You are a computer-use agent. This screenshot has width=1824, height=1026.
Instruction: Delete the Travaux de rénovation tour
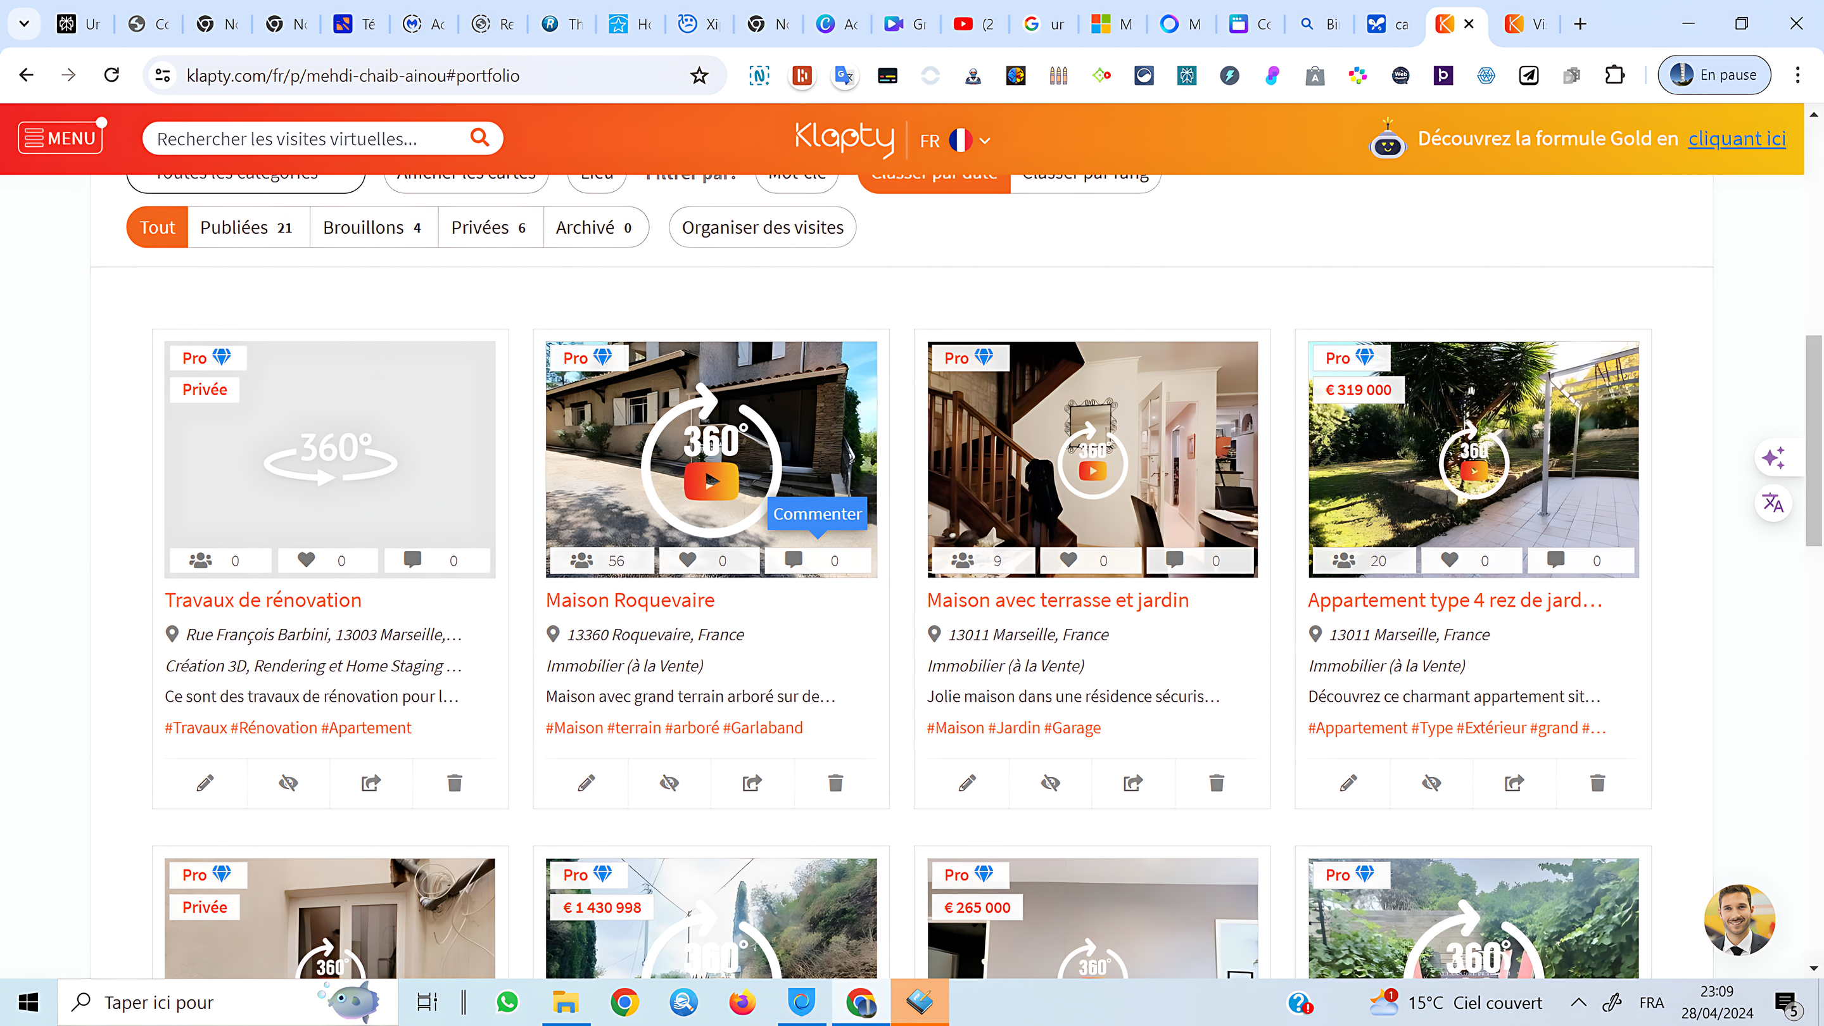[x=455, y=782]
